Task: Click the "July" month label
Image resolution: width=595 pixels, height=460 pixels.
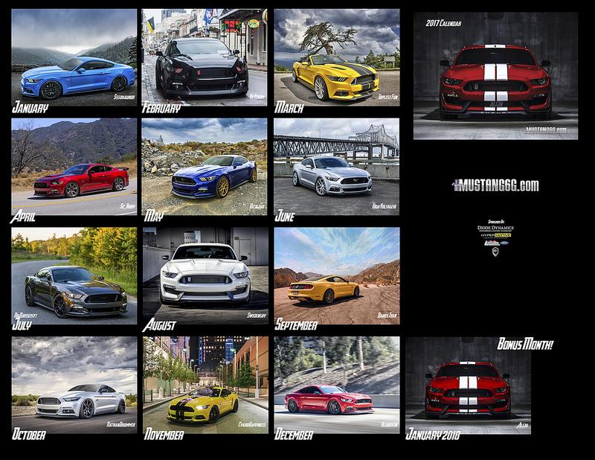Action: point(22,325)
